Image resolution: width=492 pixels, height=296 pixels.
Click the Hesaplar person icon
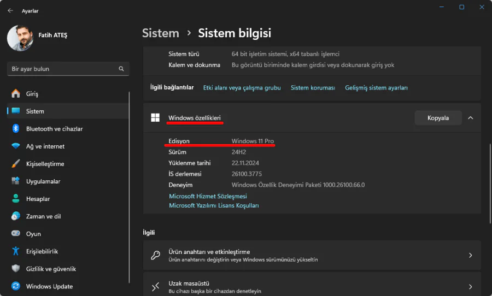[16, 198]
